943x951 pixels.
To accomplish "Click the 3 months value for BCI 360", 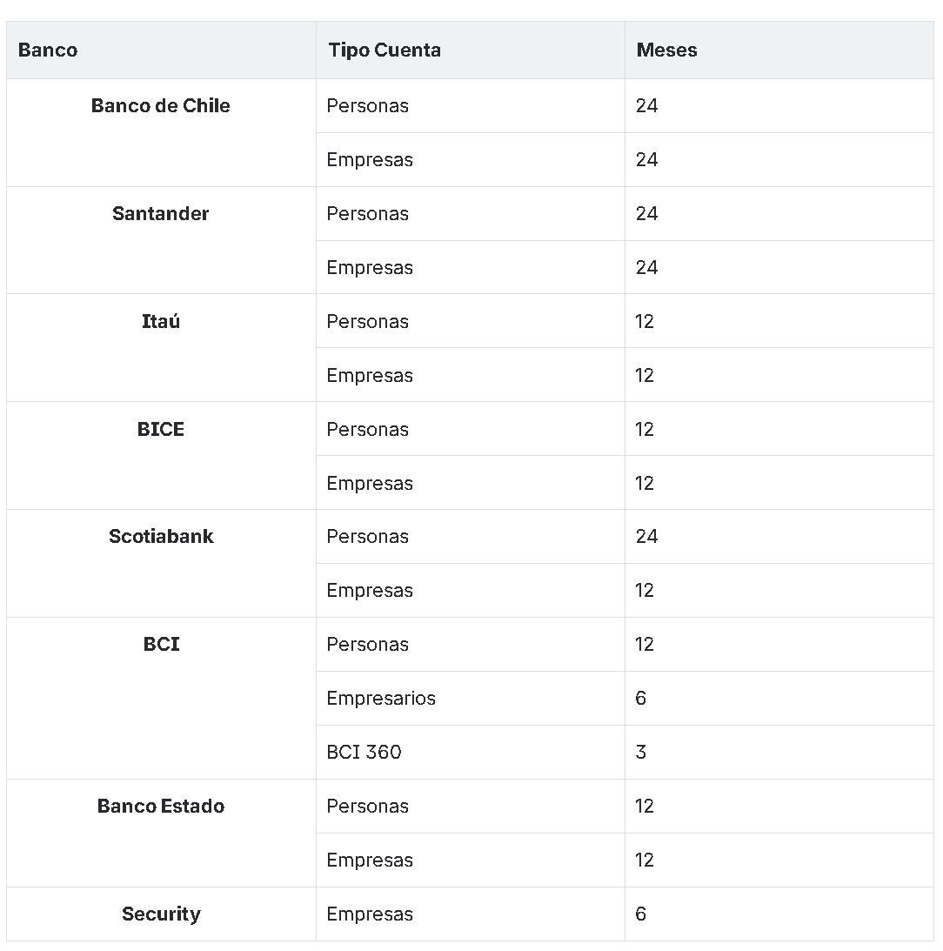I will 641,753.
